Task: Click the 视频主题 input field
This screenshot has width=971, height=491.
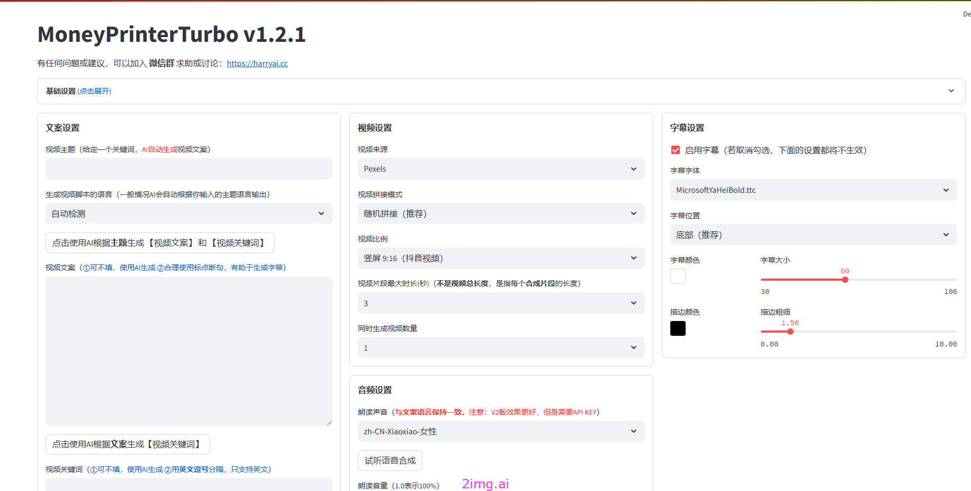Action: point(189,169)
